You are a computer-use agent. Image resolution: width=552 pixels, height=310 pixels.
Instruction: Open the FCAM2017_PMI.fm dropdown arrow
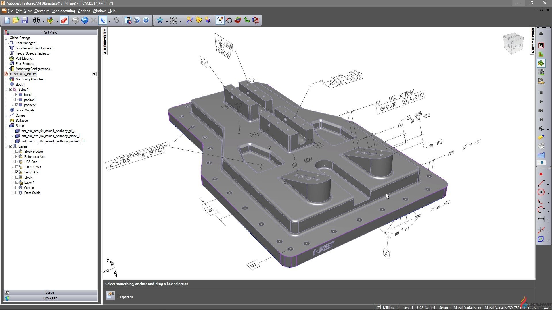click(x=94, y=74)
